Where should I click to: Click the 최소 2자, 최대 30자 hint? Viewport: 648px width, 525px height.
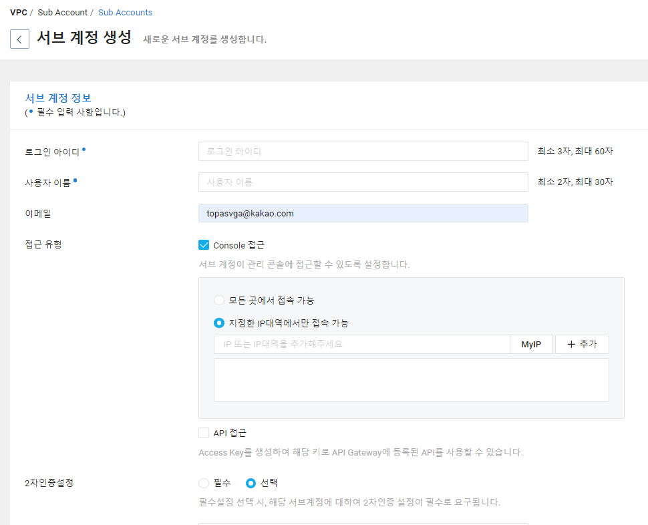pos(575,182)
